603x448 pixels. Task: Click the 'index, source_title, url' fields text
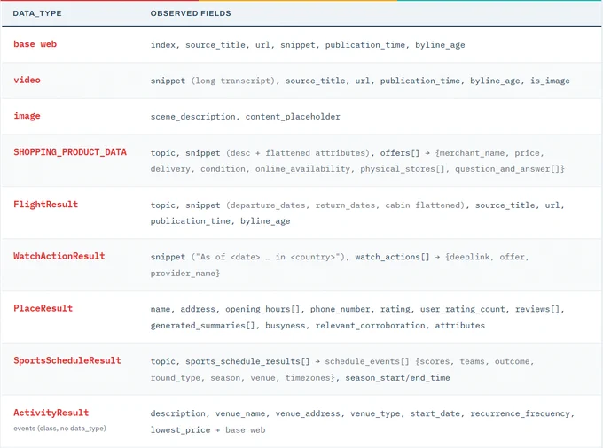pyautogui.click(x=210, y=45)
